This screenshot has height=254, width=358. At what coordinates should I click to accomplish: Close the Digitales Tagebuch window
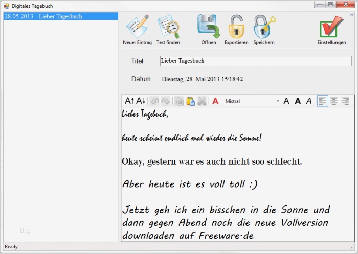click(345, 5)
